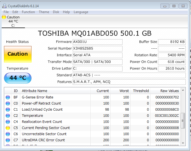Open the Help menu
The width and height of the screenshot is (191, 151).
(66, 12)
